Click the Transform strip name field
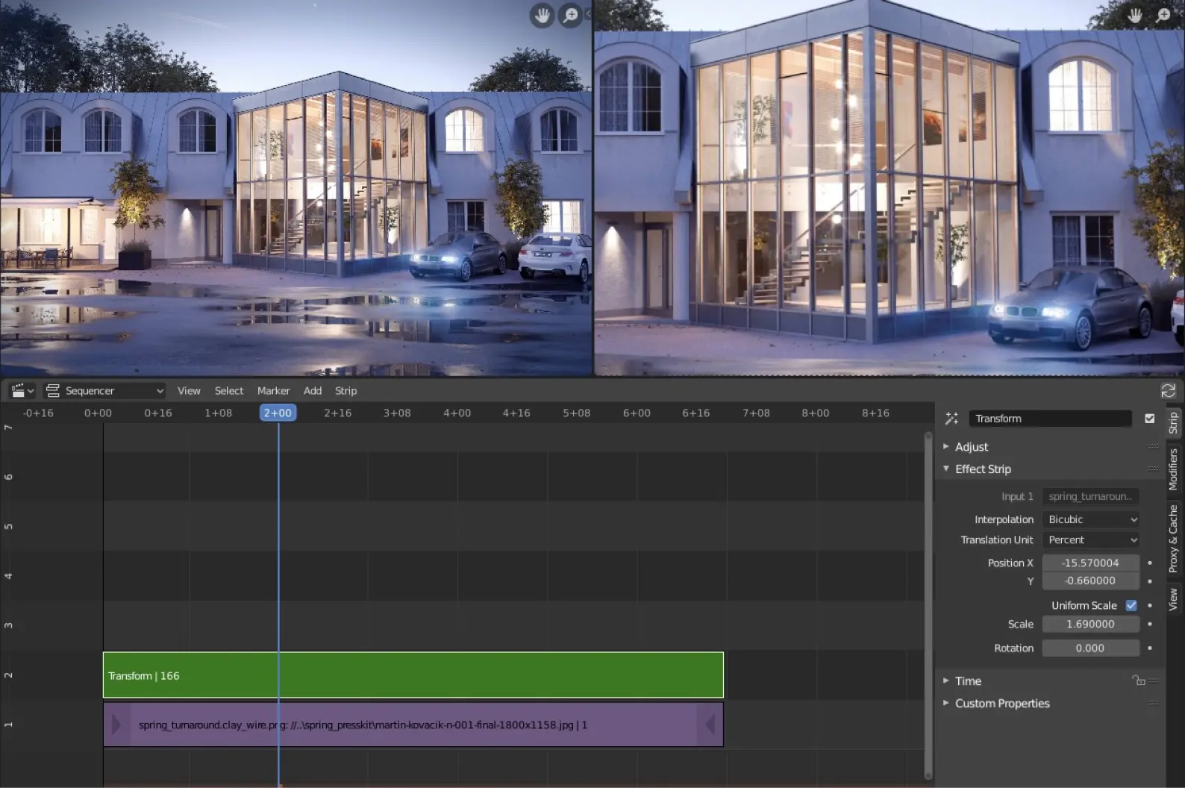 pyautogui.click(x=1050, y=419)
